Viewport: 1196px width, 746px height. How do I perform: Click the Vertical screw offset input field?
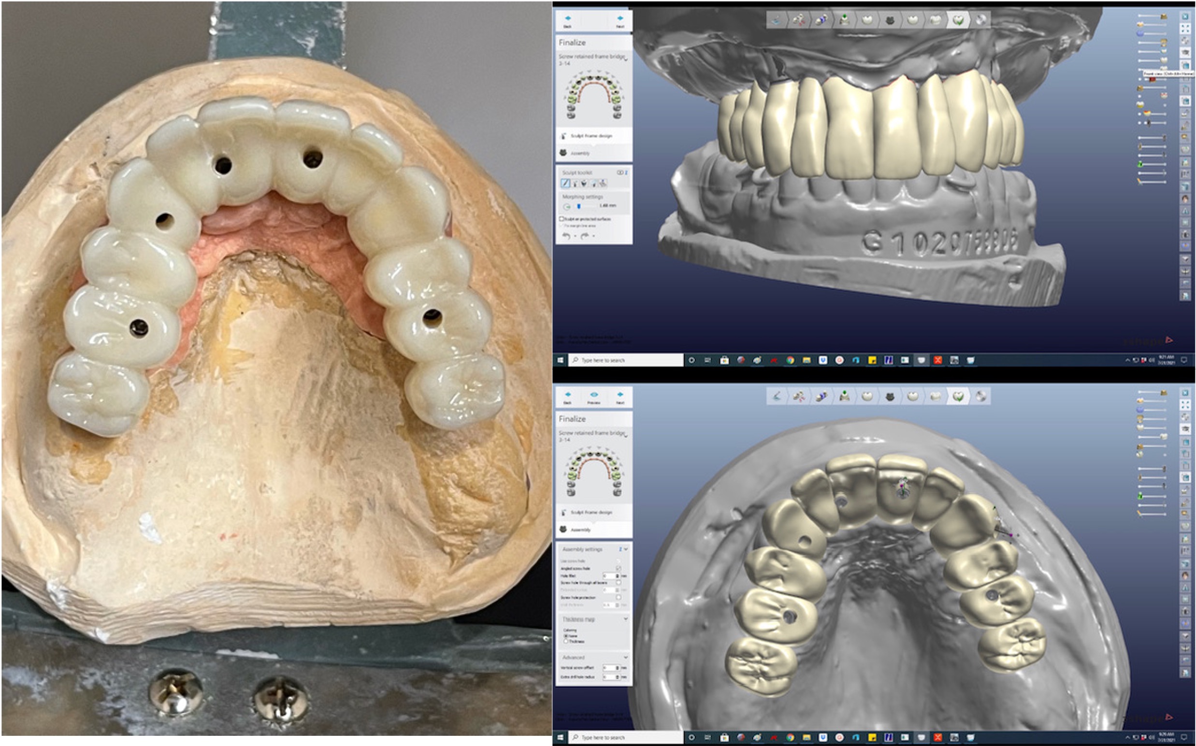tap(609, 668)
